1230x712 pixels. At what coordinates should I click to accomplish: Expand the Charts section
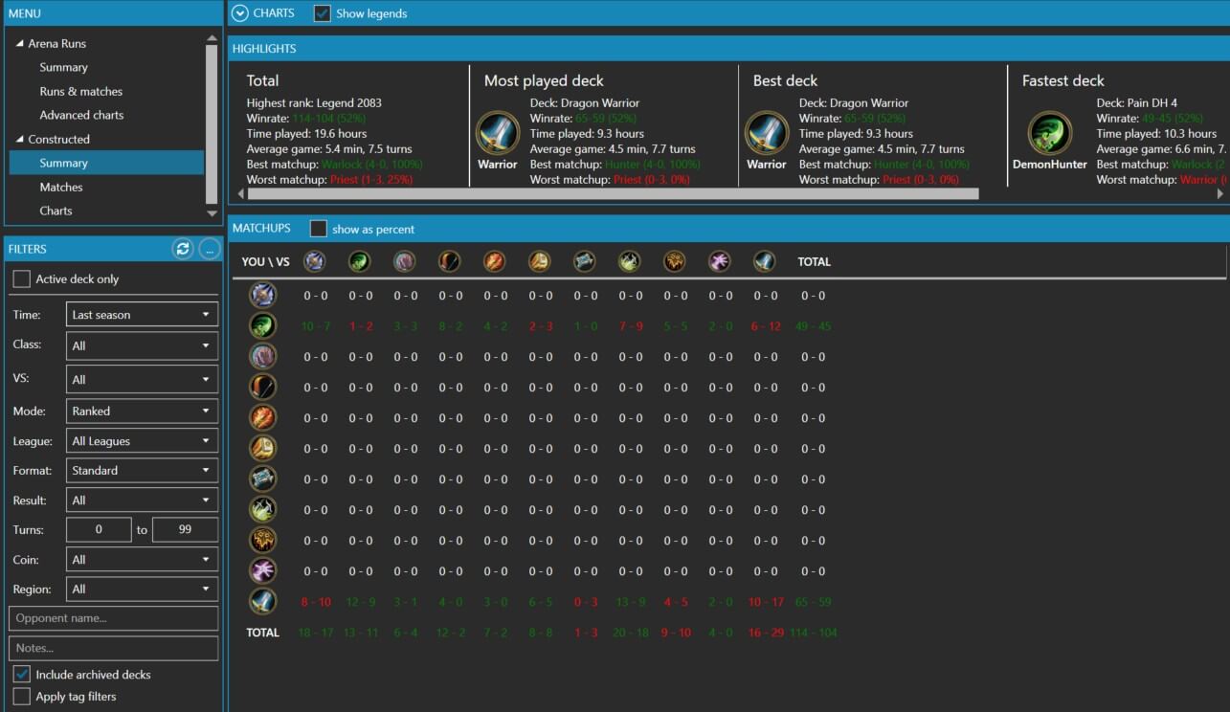tap(240, 13)
